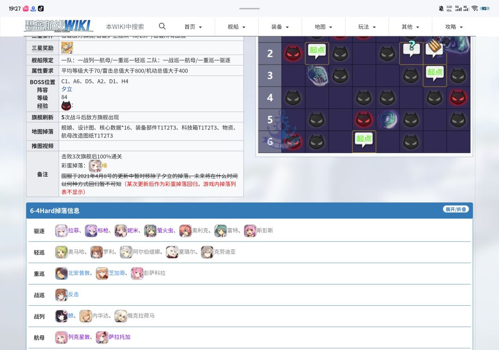499x350 pixels.
Task: Open the 妮米 name link
Action: click(133, 231)
